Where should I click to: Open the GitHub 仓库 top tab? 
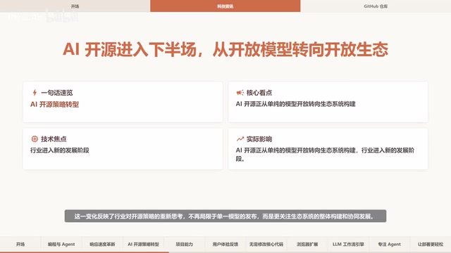[376, 6]
